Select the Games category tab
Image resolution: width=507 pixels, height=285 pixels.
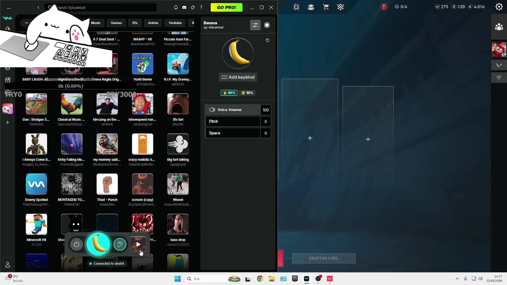pyautogui.click(x=116, y=23)
